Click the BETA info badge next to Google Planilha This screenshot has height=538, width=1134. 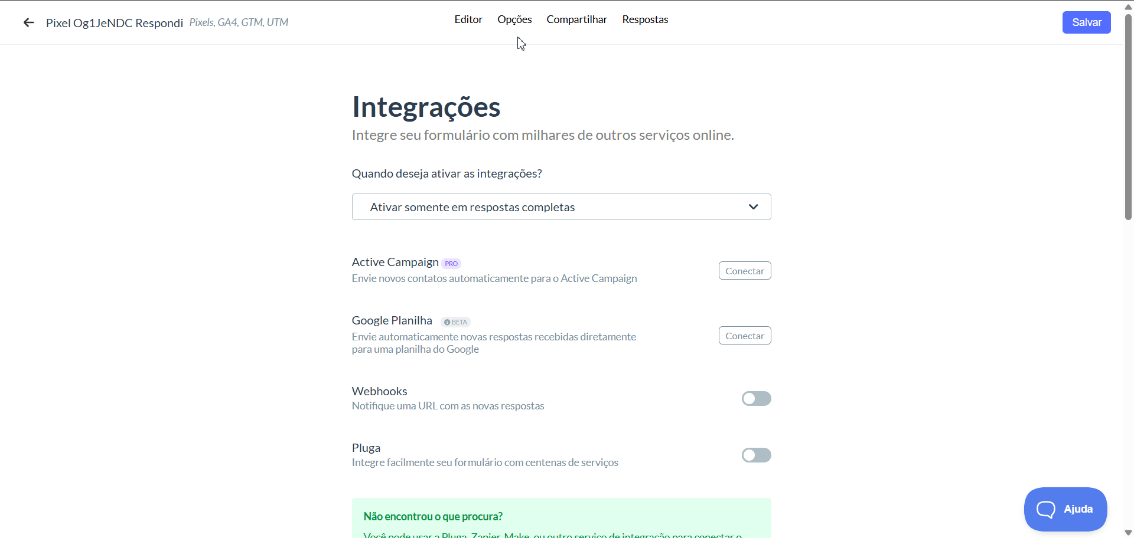[455, 322]
